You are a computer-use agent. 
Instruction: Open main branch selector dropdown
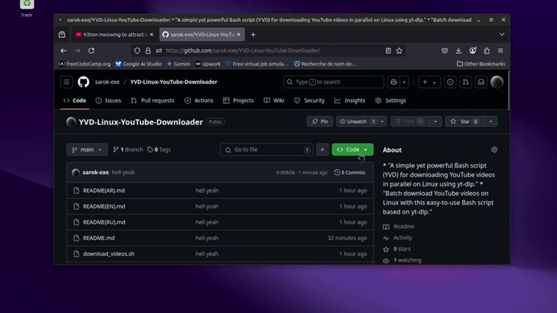[87, 150]
